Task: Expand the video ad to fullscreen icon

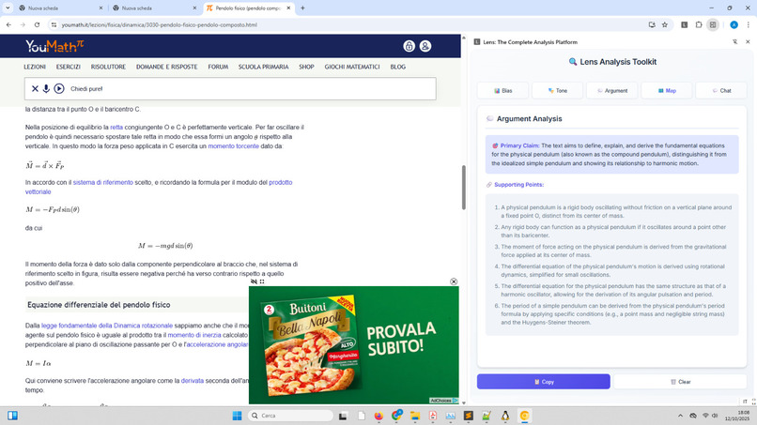Action: 262,281
